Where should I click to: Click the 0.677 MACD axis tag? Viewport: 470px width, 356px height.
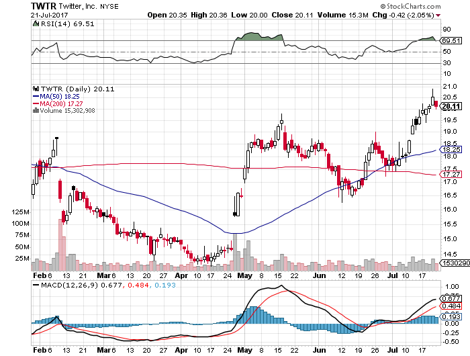click(x=451, y=298)
